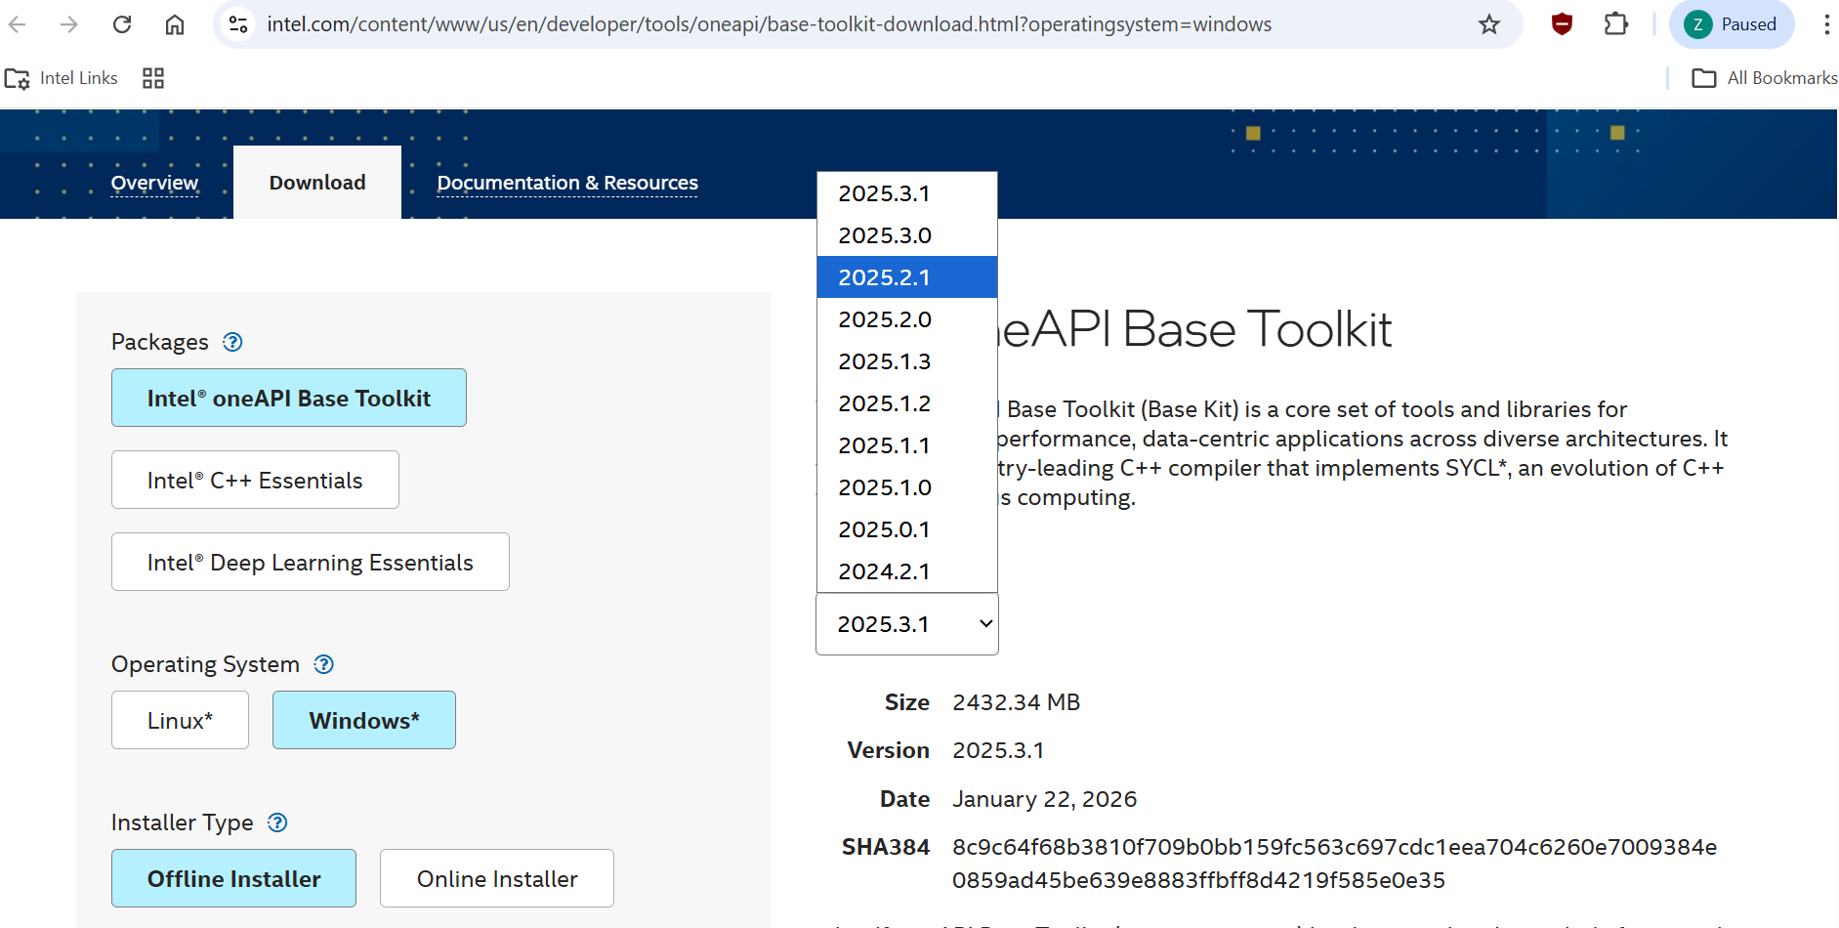Choose the Online Installer option
Viewport: 1839px width, 928px height.
tap(496, 878)
